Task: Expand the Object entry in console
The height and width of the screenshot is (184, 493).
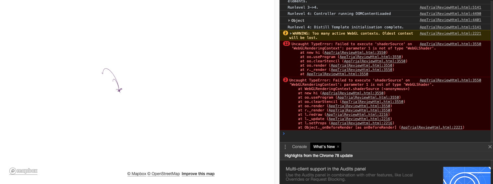Action: coord(289,20)
